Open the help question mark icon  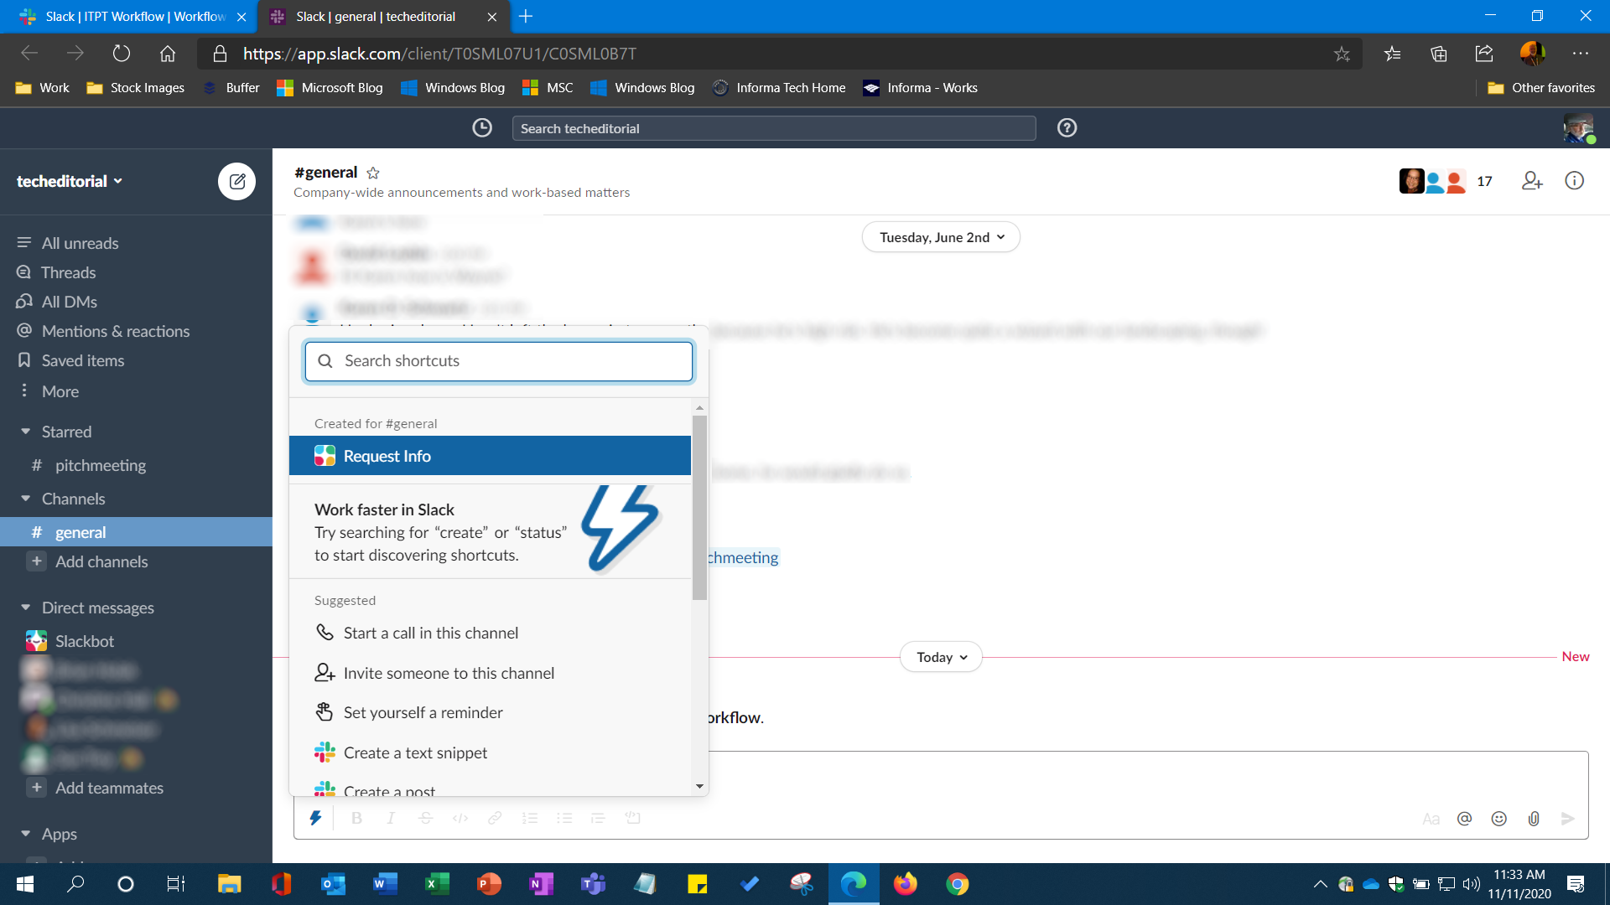click(x=1067, y=128)
